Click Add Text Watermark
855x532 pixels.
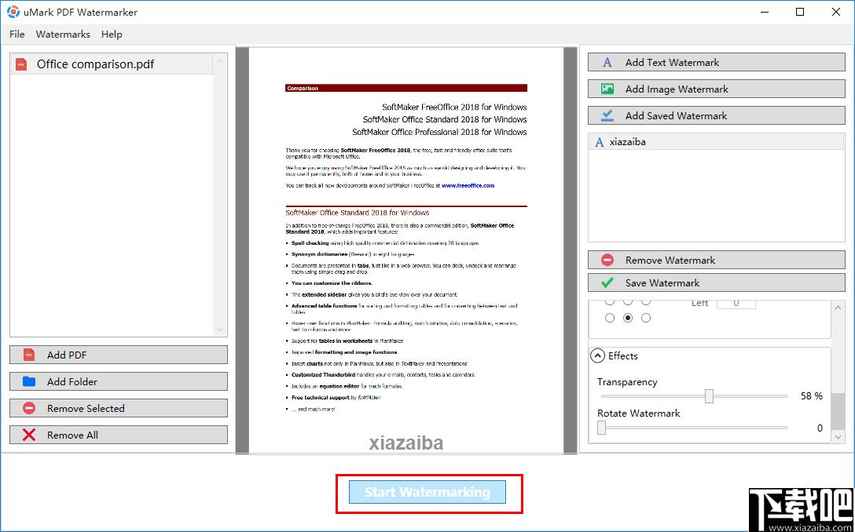(717, 62)
